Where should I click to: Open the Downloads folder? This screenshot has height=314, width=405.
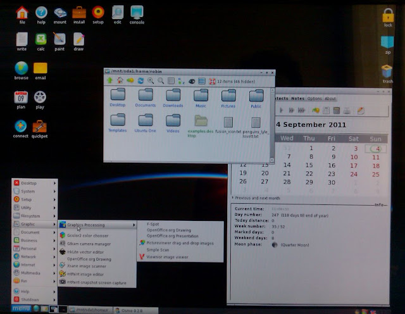(173, 97)
